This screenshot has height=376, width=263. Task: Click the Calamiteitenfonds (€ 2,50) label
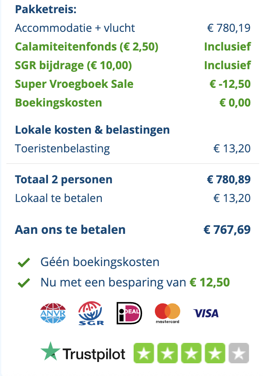87,47
